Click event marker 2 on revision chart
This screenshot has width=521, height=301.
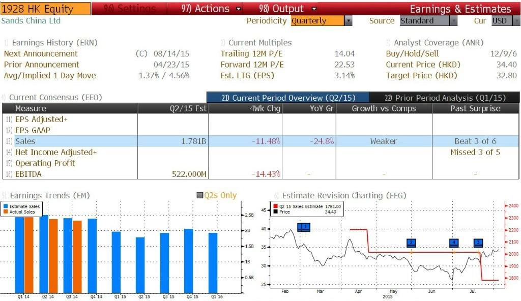[x=411, y=243]
